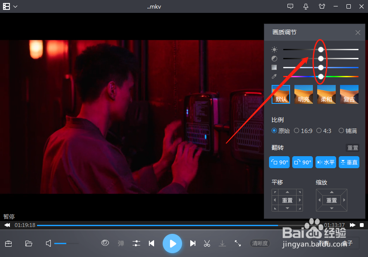Open the main menu icon at top-left
The image size is (368, 257).
point(6,6)
